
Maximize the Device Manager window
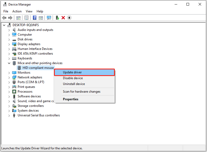pos(188,4)
